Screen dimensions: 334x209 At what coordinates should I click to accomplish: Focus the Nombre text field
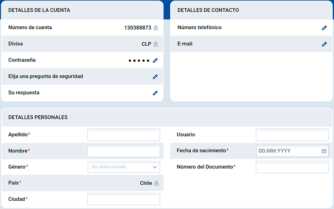124,151
